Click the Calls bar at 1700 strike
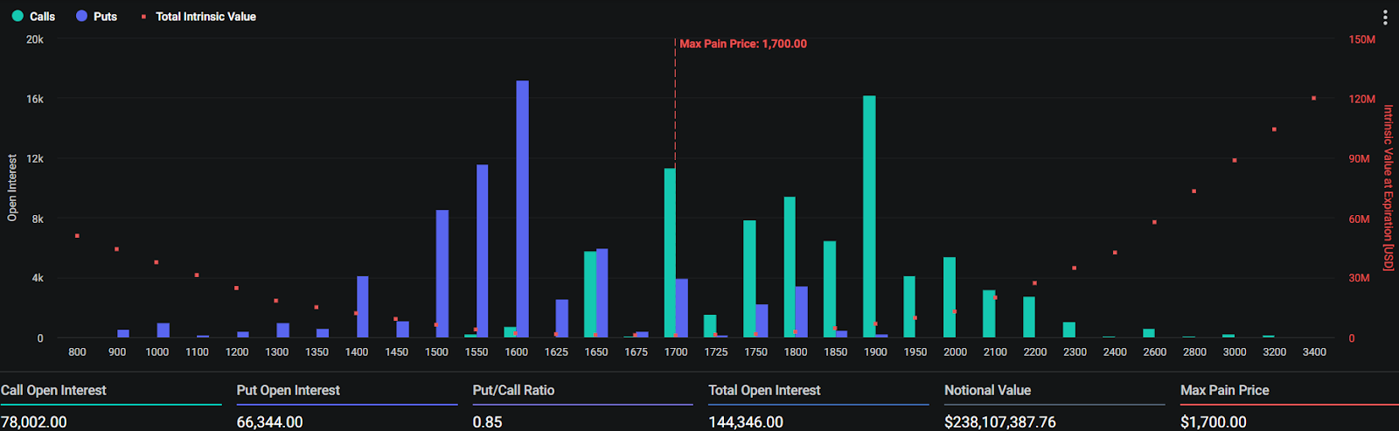The image size is (1399, 431). click(x=670, y=253)
